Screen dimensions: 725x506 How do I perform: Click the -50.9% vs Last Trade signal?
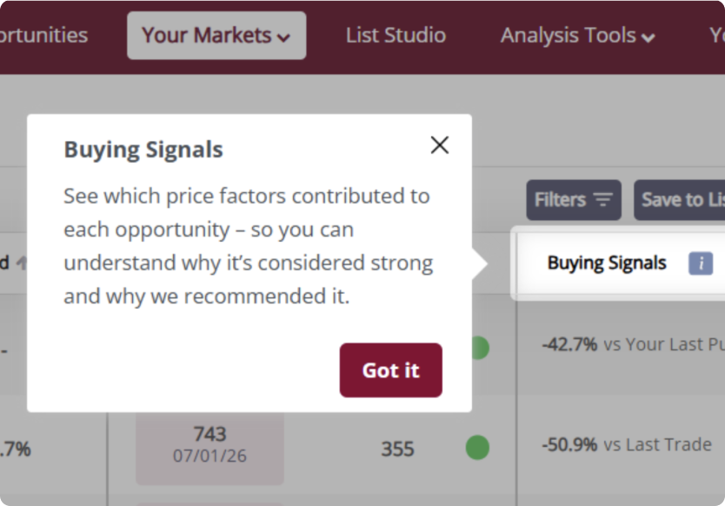click(x=626, y=444)
